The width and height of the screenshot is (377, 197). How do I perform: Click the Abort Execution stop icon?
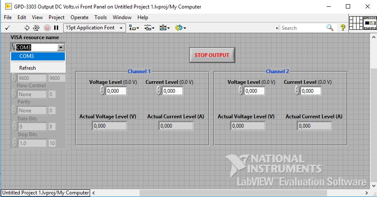pos(47,28)
